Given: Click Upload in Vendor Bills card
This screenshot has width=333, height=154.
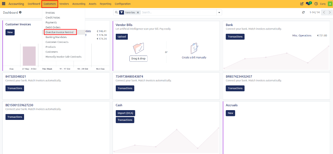Looking at the screenshot, I should pyautogui.click(x=122, y=37).
